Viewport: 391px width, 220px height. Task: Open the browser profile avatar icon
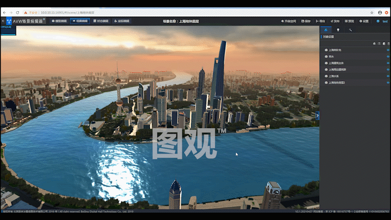pyautogui.click(x=380, y=13)
